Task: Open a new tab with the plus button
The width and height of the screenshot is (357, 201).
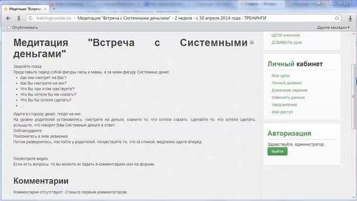Action: tap(54, 9)
